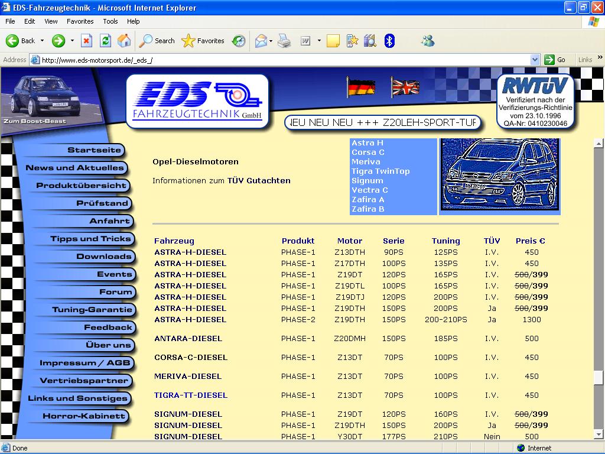Click the Bluetooth toolbar icon
Viewport: 605px width, 454px height.
tap(389, 41)
